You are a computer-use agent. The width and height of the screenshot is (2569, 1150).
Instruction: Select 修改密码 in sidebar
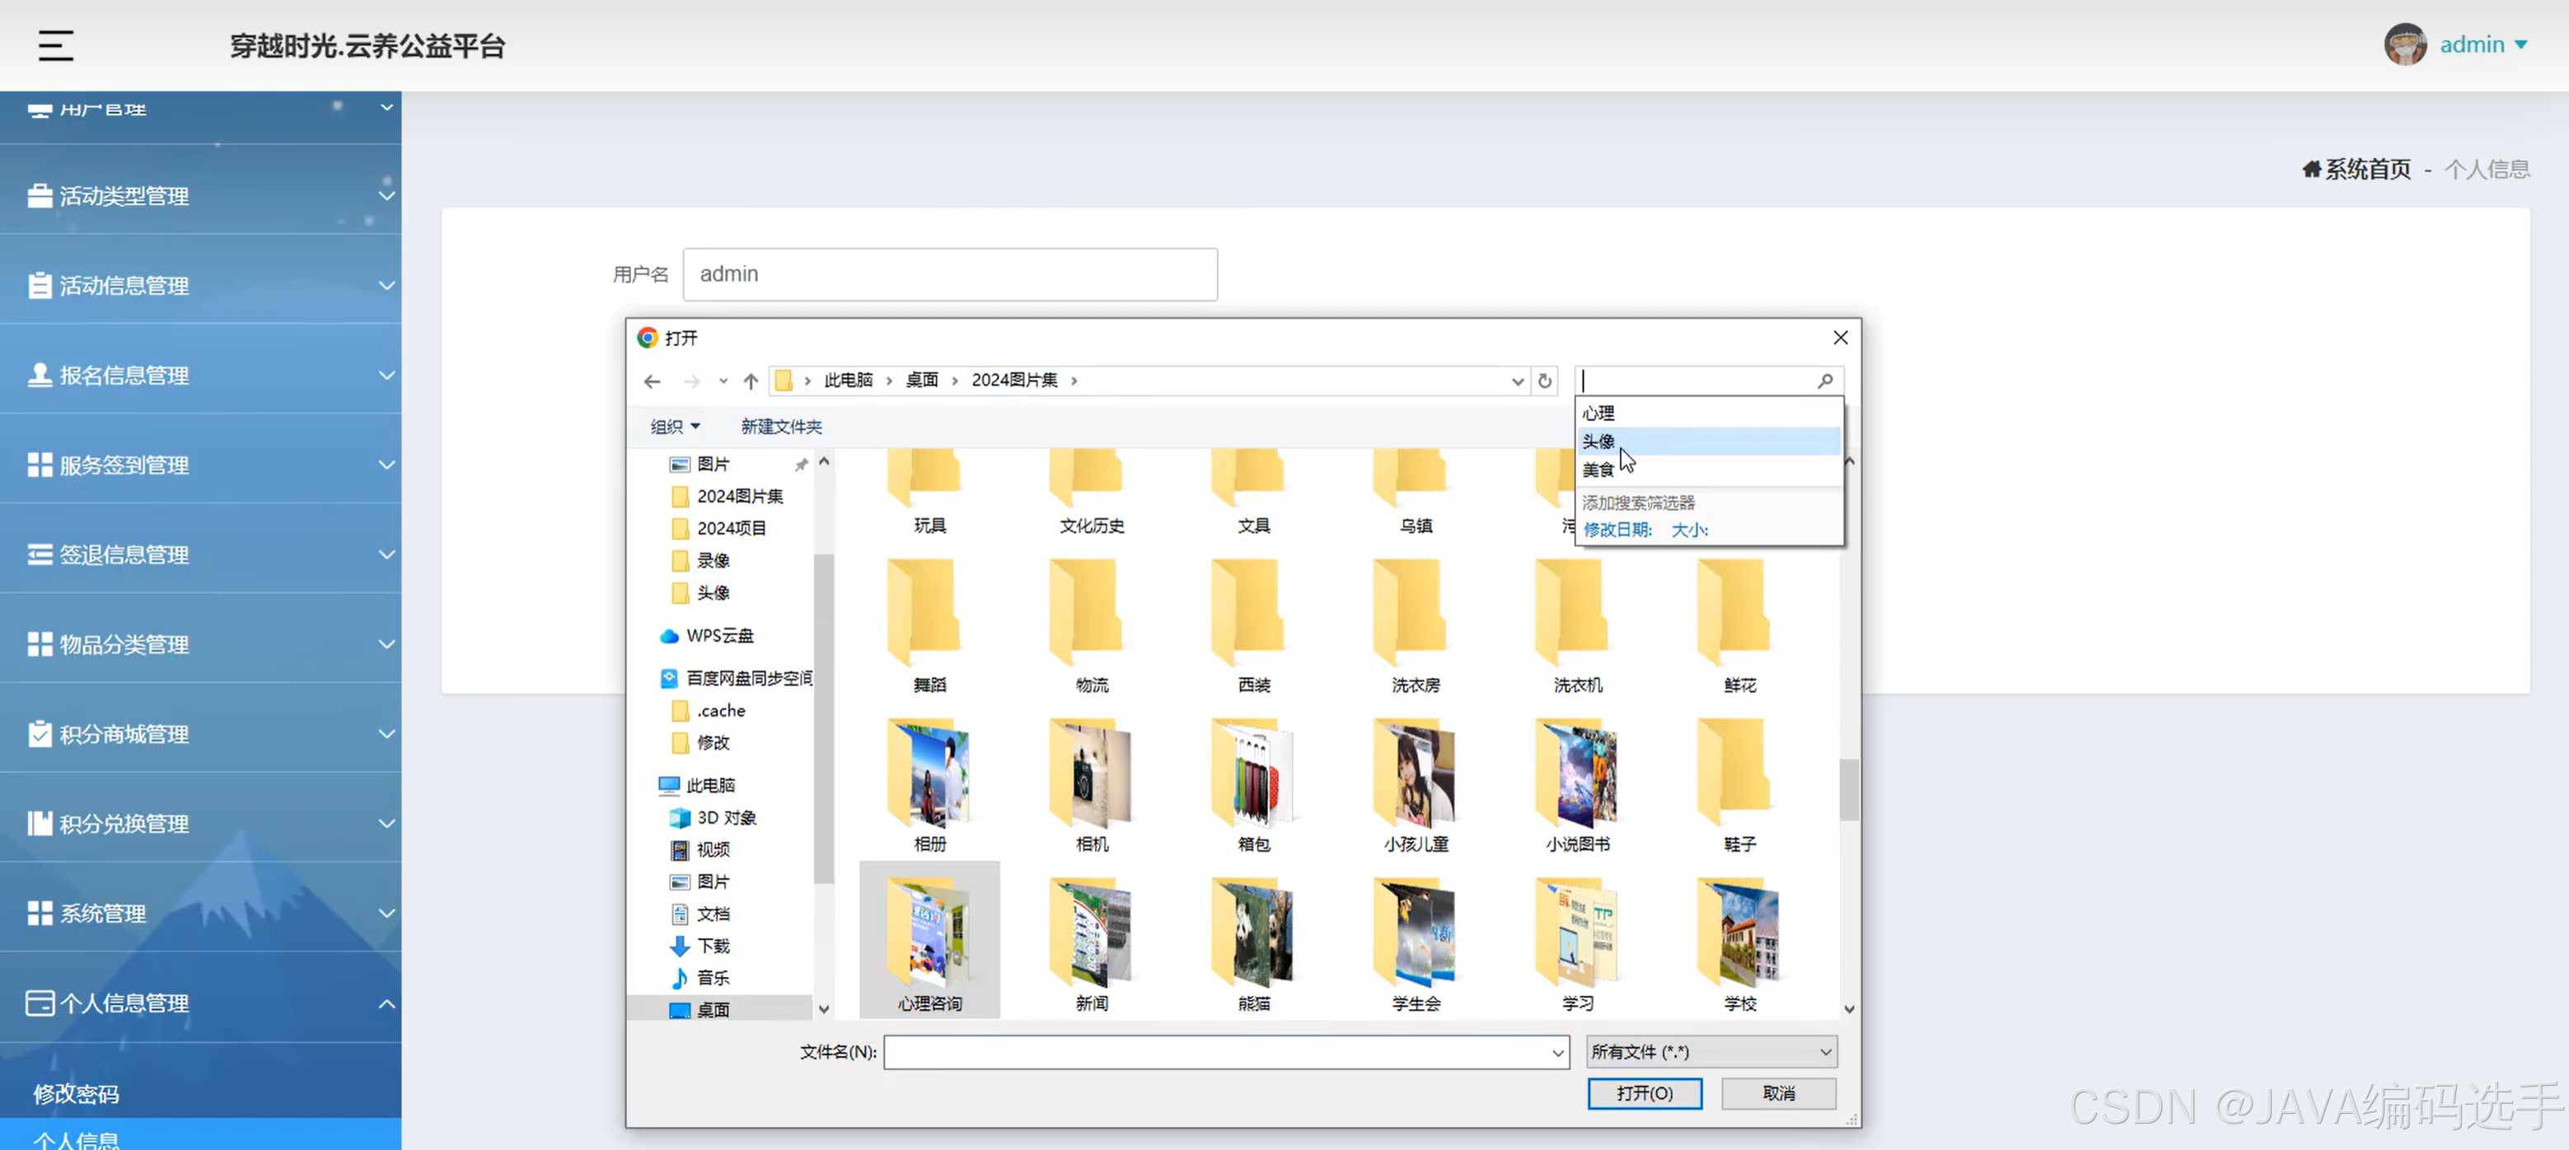point(76,1093)
